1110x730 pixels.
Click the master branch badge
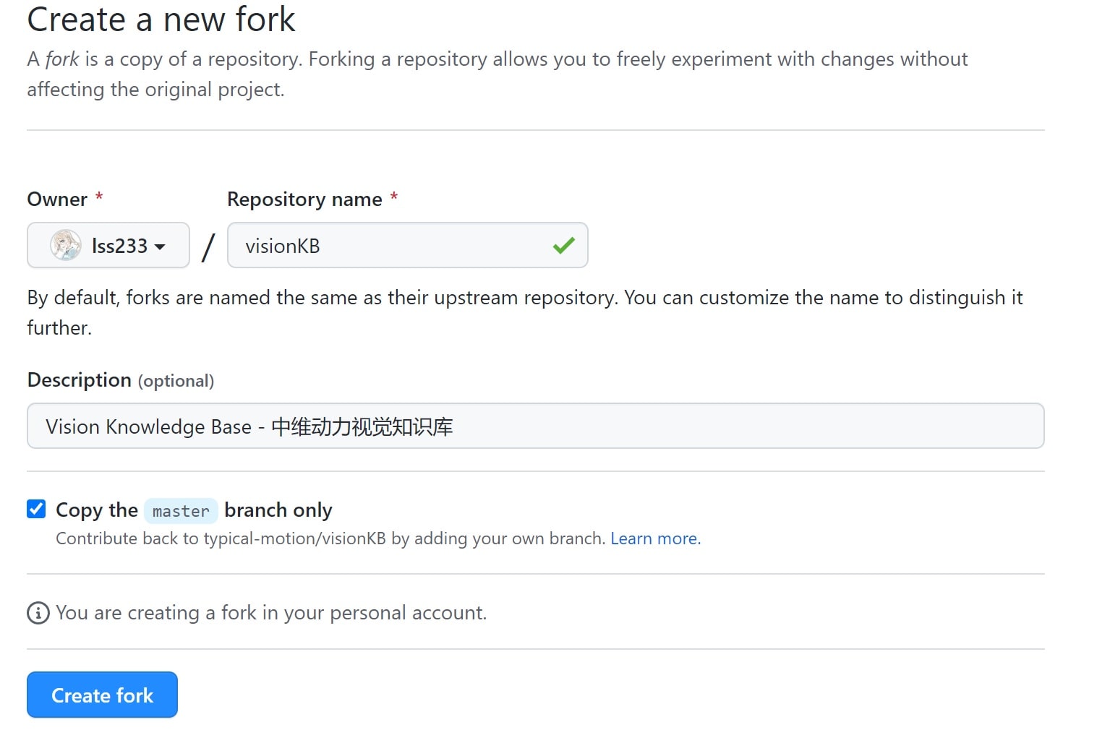pos(181,511)
